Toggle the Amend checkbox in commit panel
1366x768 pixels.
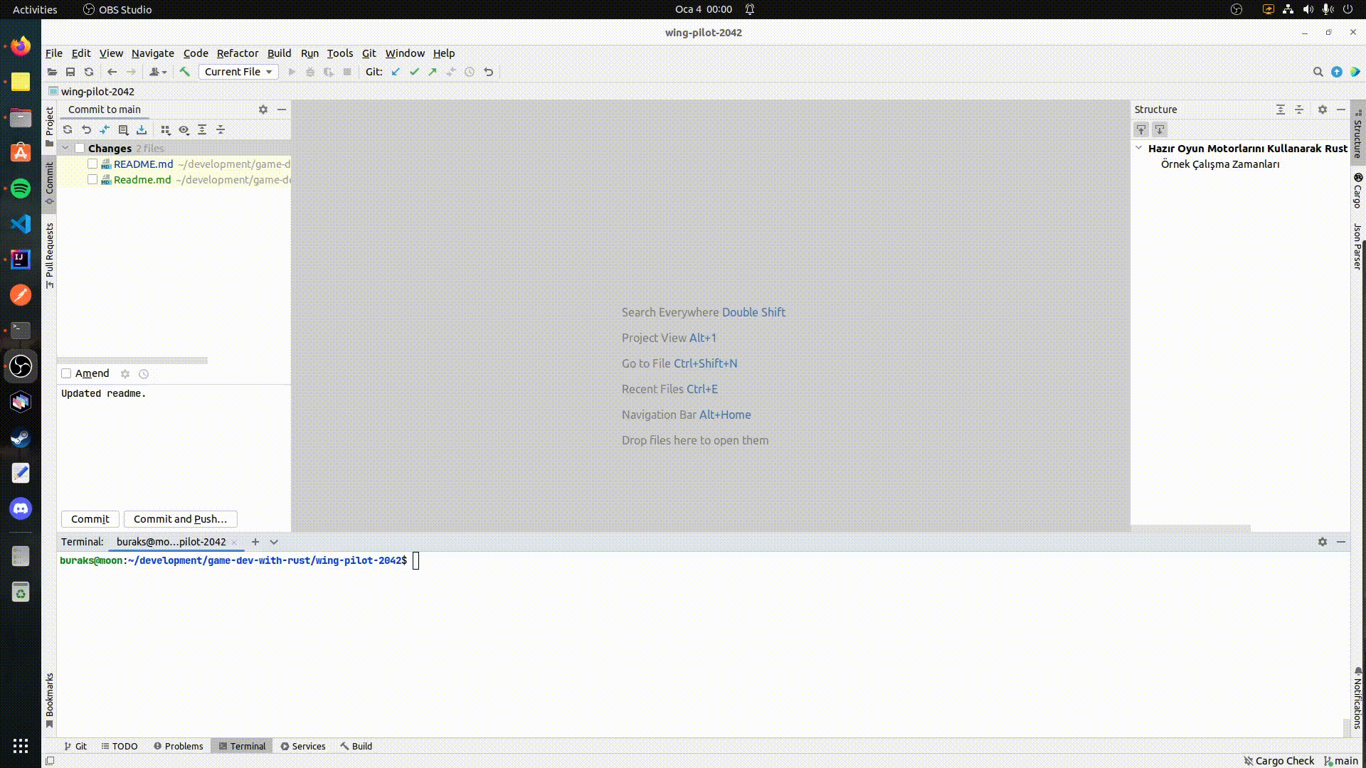tap(65, 373)
